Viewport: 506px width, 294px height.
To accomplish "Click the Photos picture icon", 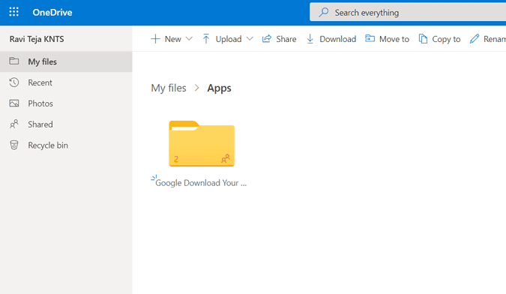I will (14, 103).
